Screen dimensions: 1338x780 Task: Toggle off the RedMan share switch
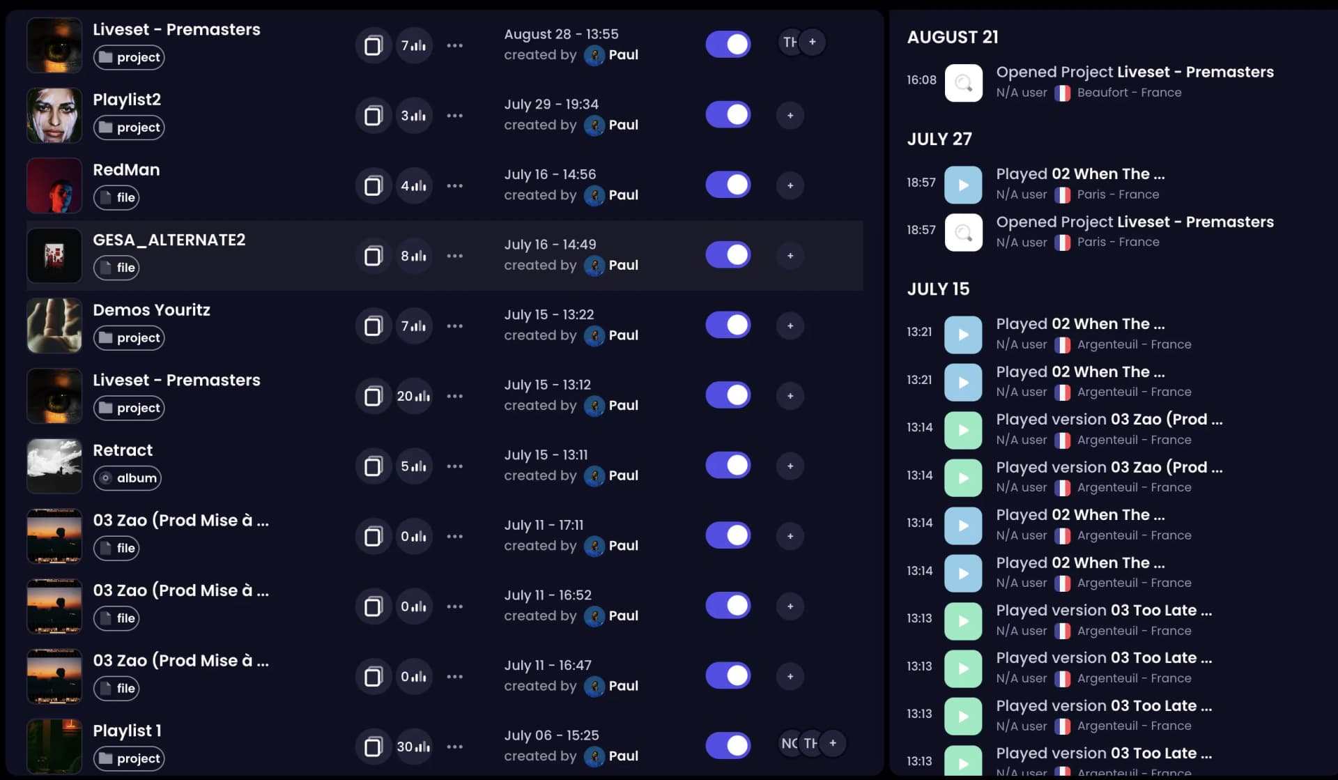(x=728, y=185)
